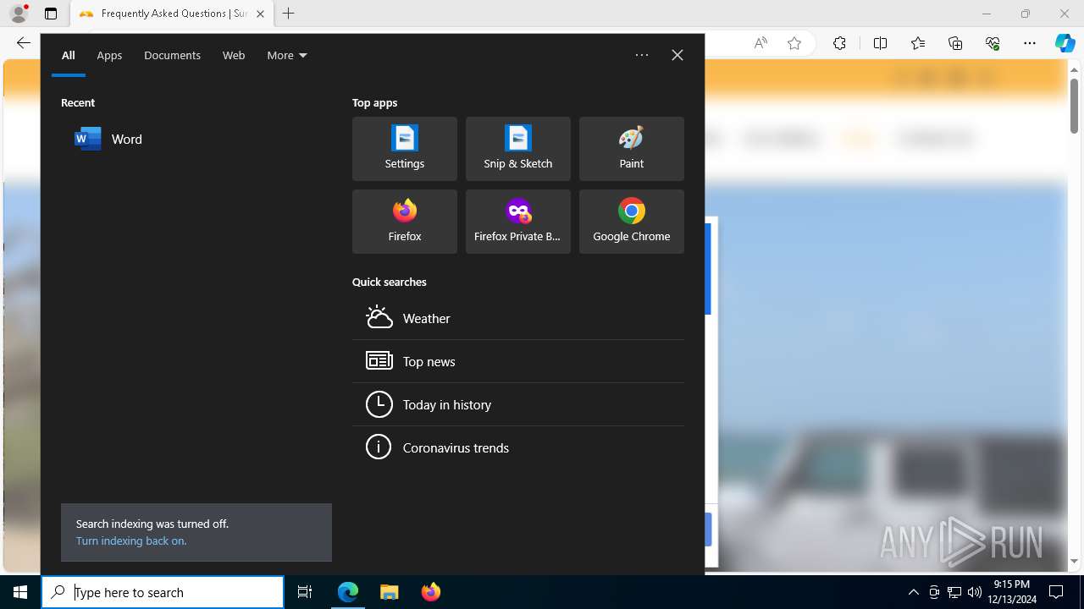Open Coronavirus trends quick search
1084x609 pixels.
click(x=518, y=447)
